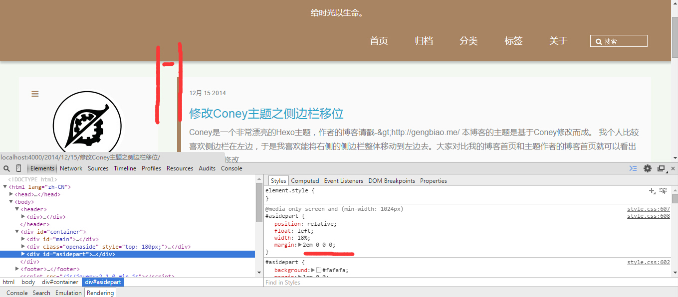Expand the head element node
678x297 pixels.
[x=11, y=194]
